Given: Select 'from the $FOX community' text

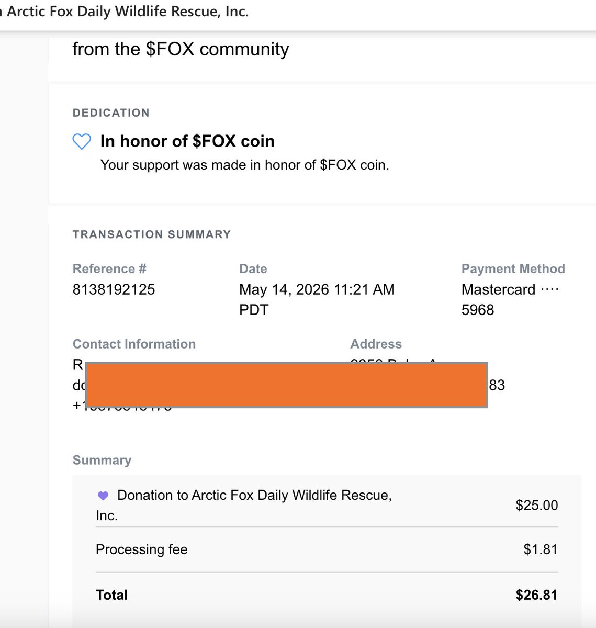Looking at the screenshot, I should [x=181, y=49].
